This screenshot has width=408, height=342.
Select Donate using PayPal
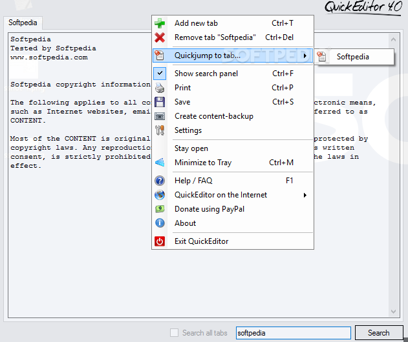[x=233, y=209]
